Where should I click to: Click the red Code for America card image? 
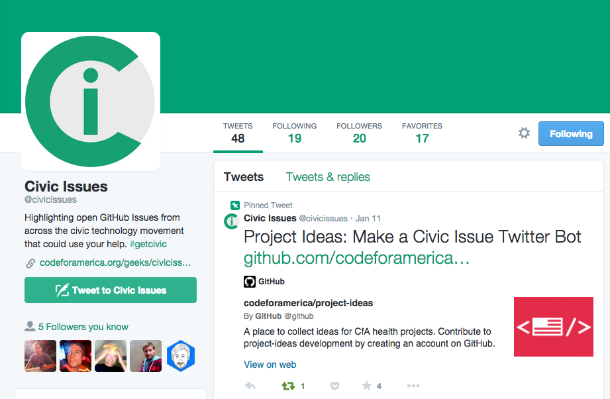coord(554,327)
